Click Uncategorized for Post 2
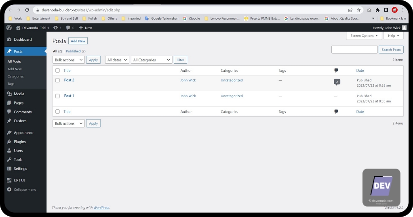The width and height of the screenshot is (413, 217). coord(232,80)
